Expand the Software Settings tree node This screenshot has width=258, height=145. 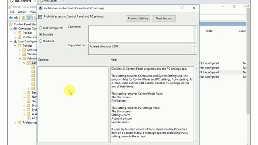tap(20, 50)
